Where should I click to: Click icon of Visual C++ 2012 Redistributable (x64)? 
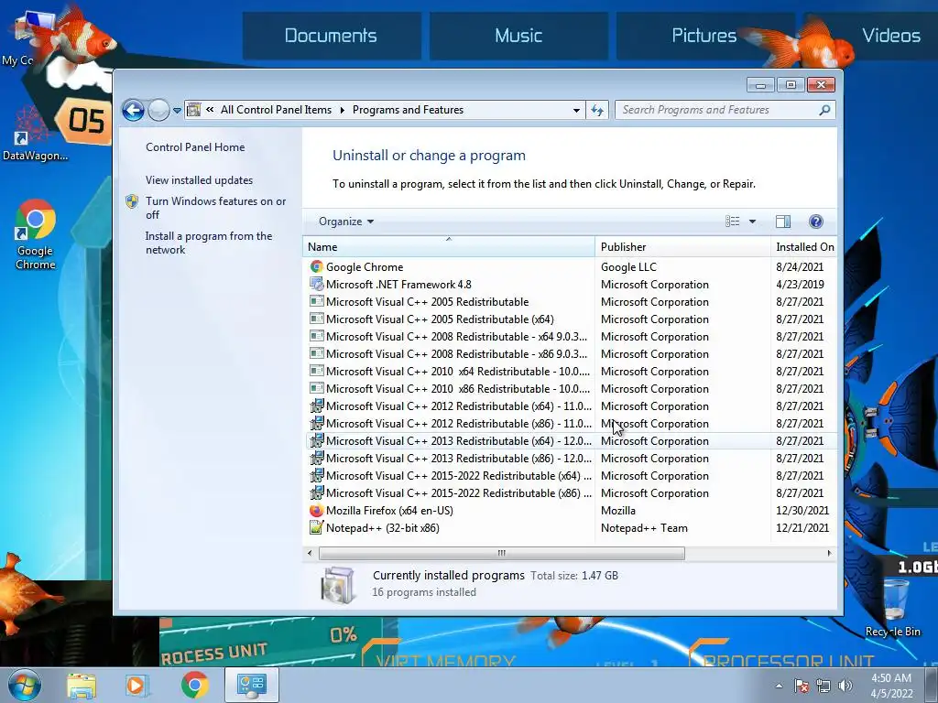coord(316,406)
